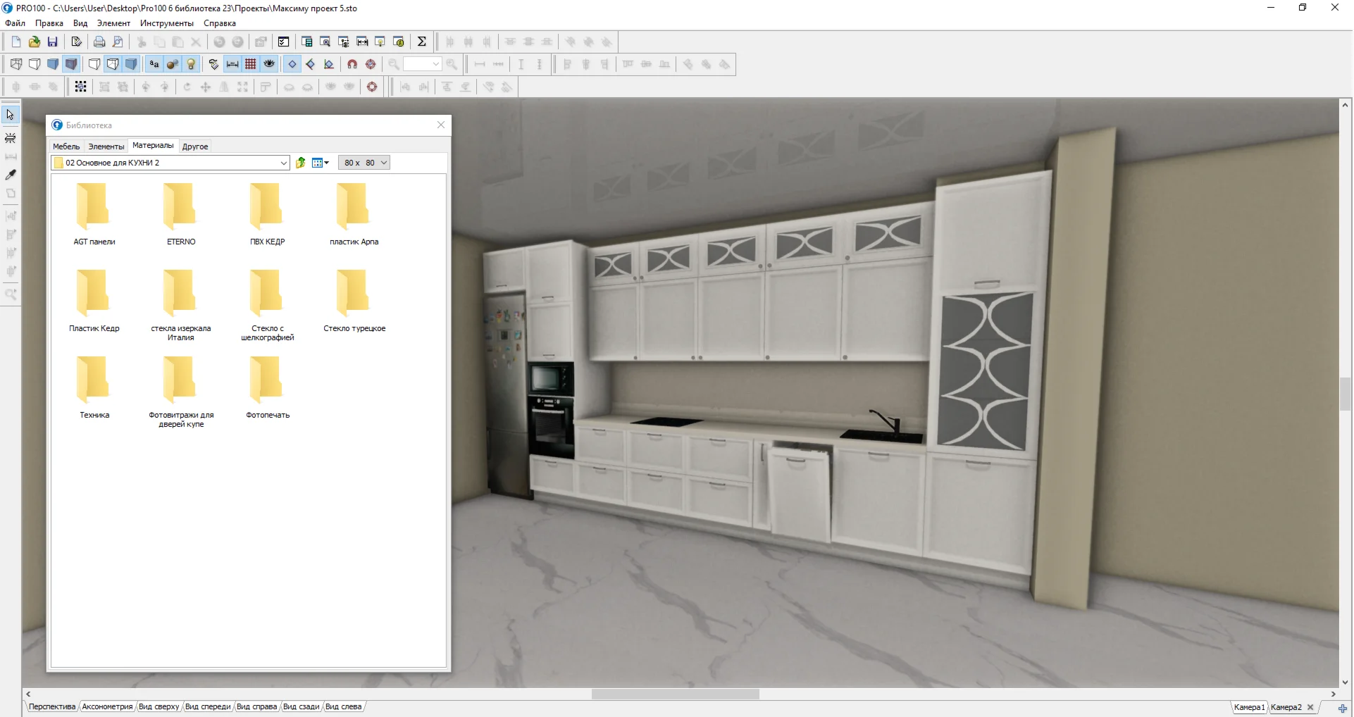Screen dimensions: 1354x717
Task: Save the project with the floppy disk icon
Action: click(x=52, y=42)
